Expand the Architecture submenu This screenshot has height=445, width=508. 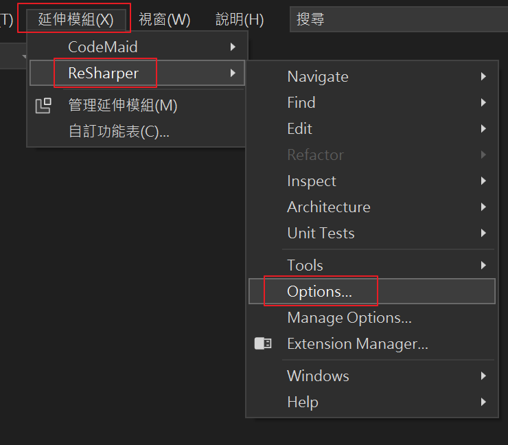tap(372, 207)
